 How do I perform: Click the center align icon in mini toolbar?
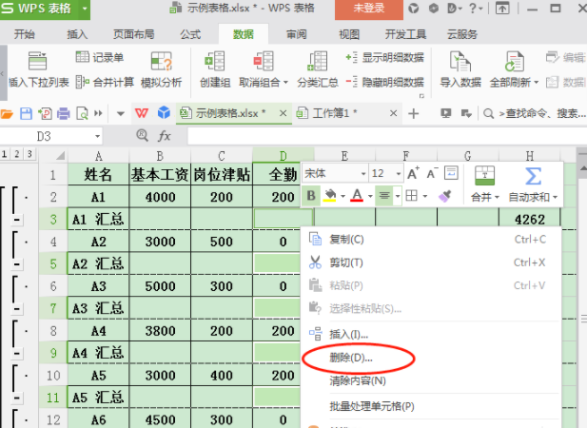pyautogui.click(x=383, y=196)
